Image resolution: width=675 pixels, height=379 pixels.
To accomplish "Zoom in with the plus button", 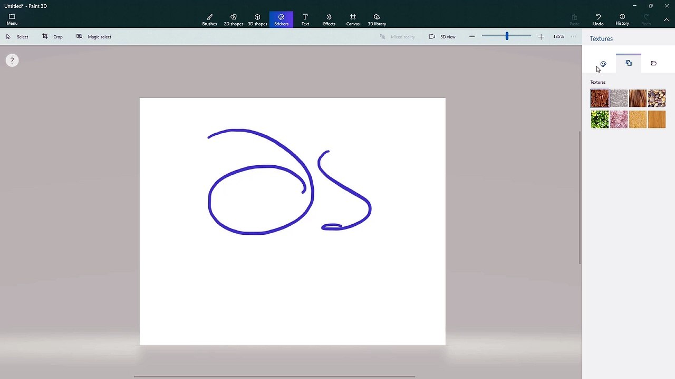I will (x=541, y=37).
